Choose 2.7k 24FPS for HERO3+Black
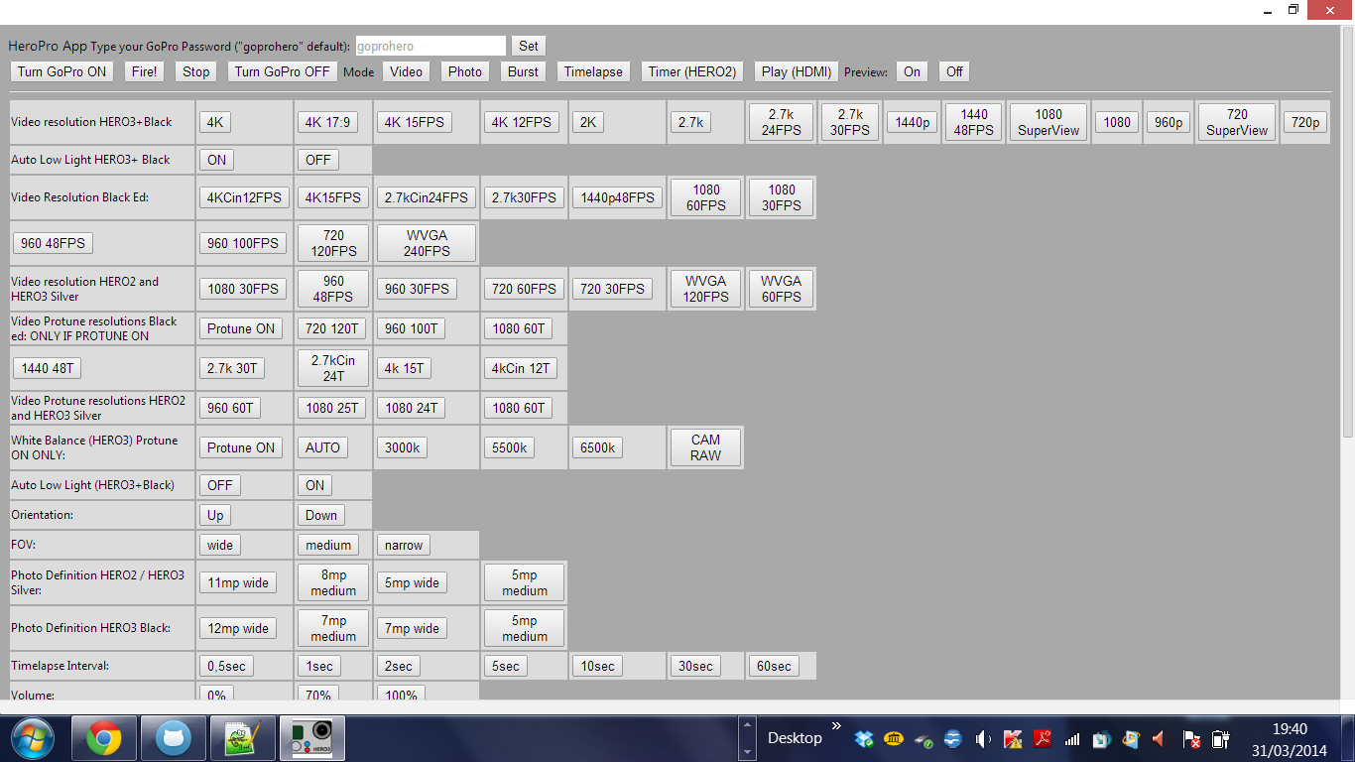The image size is (1355, 762). pyautogui.click(x=782, y=122)
